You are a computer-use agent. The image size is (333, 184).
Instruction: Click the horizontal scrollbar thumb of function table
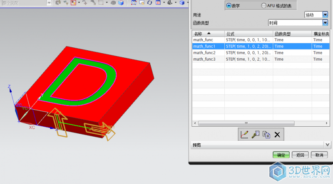click(246, 123)
